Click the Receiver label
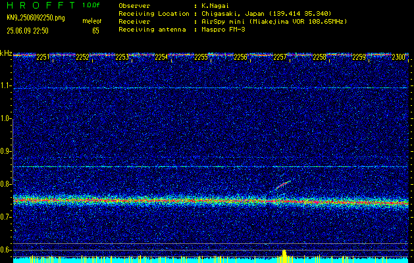 pyautogui.click(x=134, y=21)
